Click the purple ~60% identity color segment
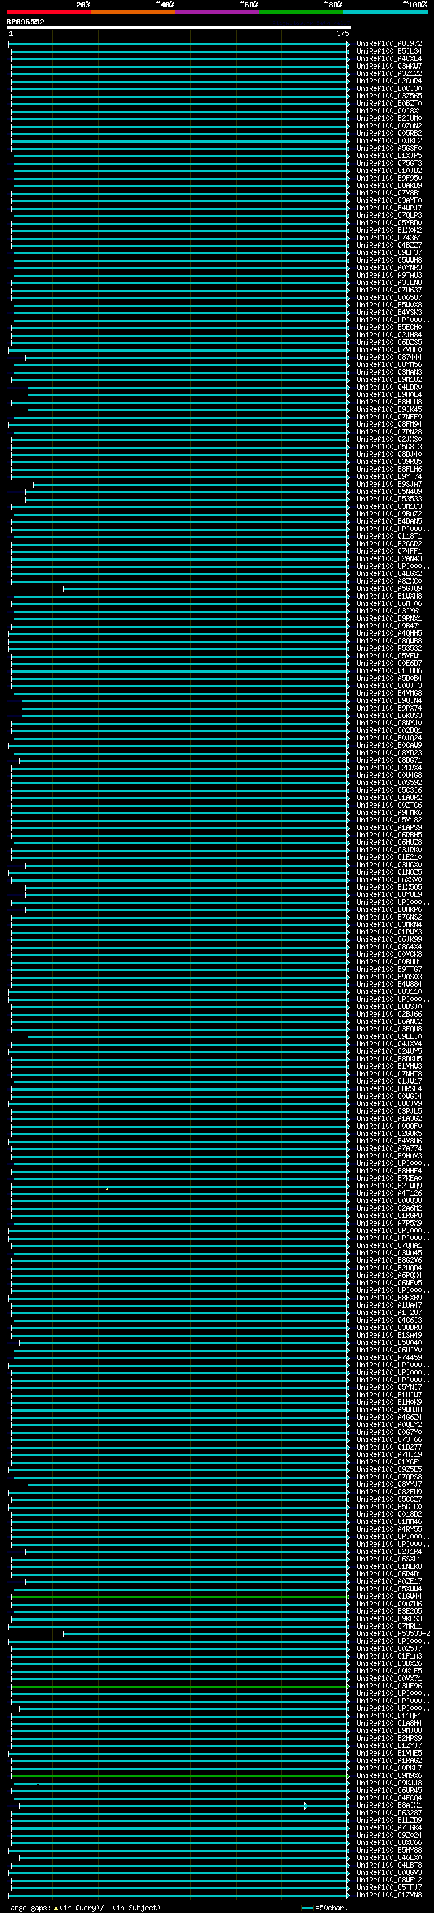The image size is (434, 1913). [x=218, y=13]
